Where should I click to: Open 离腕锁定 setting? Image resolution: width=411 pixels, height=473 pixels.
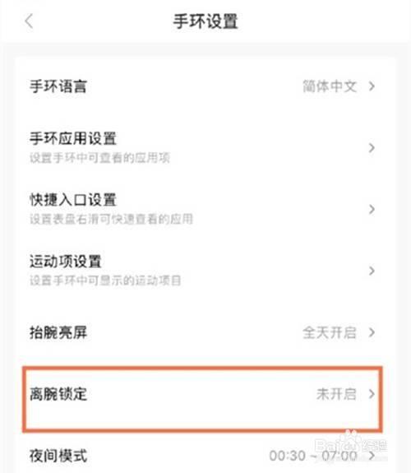click(x=203, y=399)
